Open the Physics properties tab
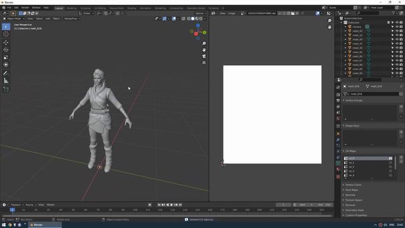The height and width of the screenshot is (228, 405). 338,151
